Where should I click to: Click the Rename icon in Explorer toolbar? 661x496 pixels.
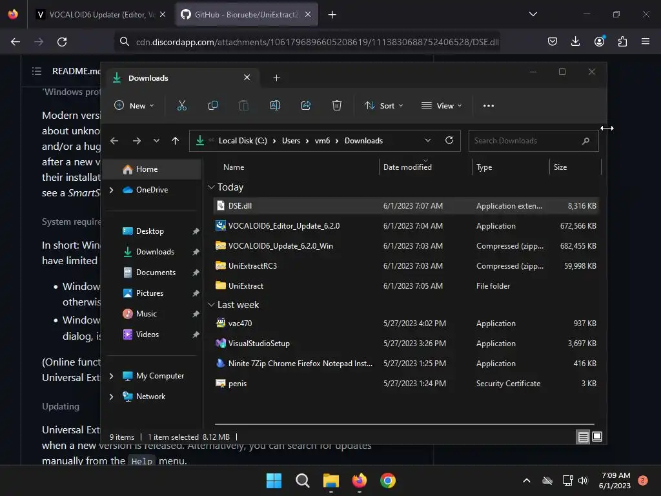coord(275,105)
